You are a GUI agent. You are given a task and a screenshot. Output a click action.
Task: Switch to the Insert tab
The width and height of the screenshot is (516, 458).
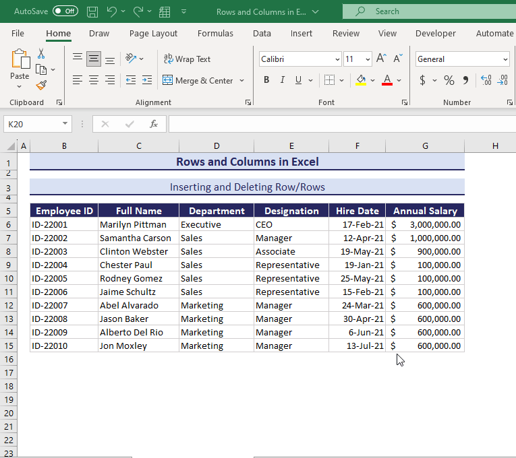click(x=302, y=34)
